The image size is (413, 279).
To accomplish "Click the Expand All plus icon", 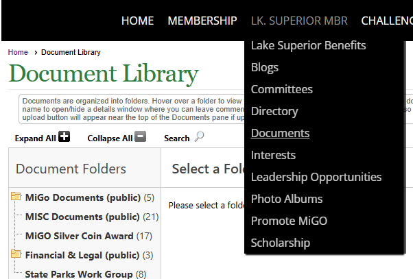I will tap(64, 137).
